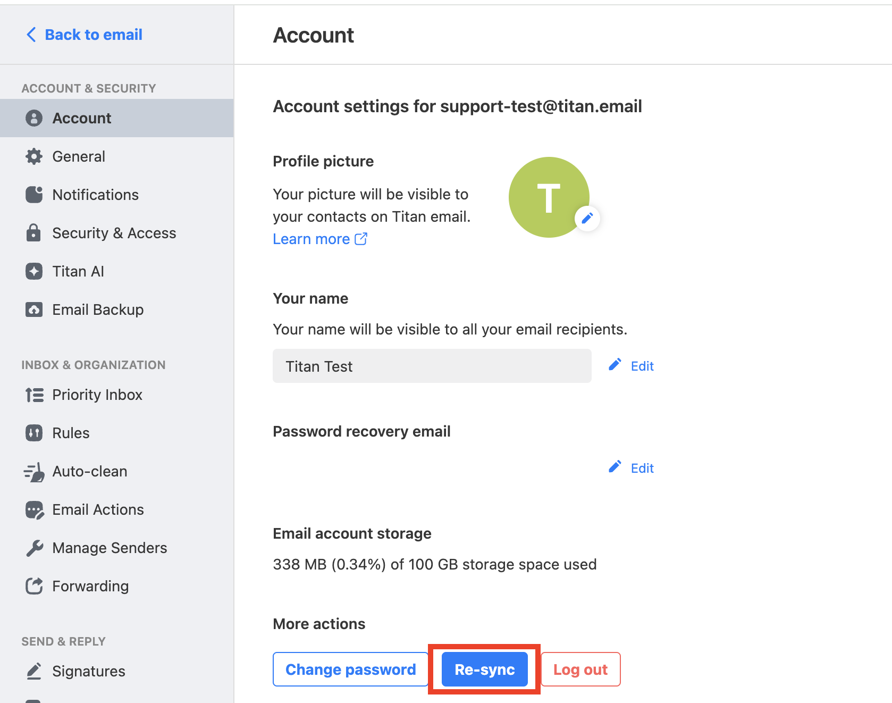Click the Notifications icon in sidebar
Screen dimensions: 892x703
point(34,195)
